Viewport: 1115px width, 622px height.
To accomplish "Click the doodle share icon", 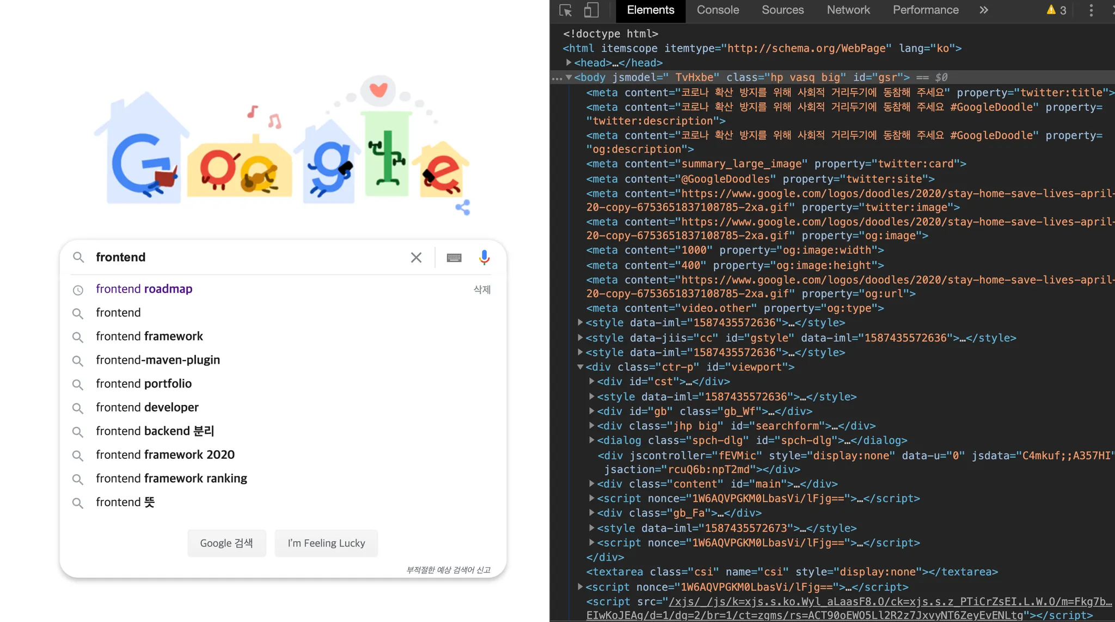I will (463, 207).
